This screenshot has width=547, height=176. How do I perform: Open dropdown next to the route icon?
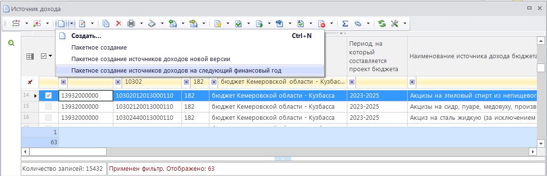[x=27, y=24]
